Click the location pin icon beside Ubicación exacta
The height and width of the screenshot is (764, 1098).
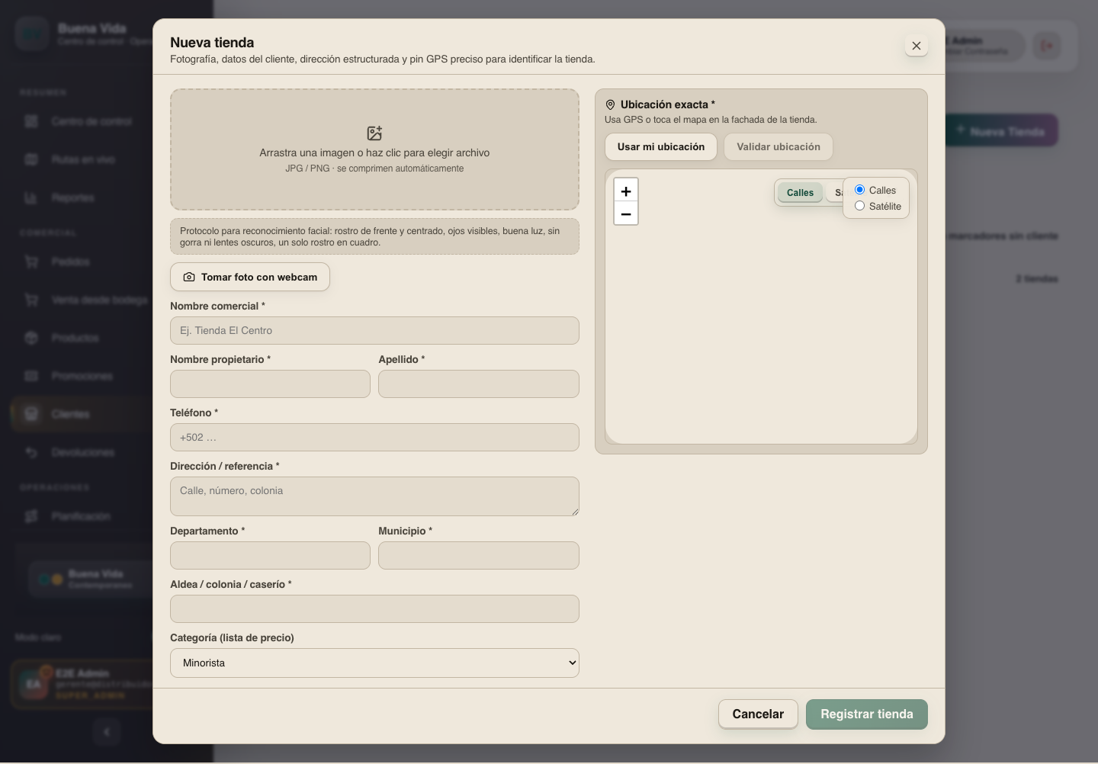(610, 105)
